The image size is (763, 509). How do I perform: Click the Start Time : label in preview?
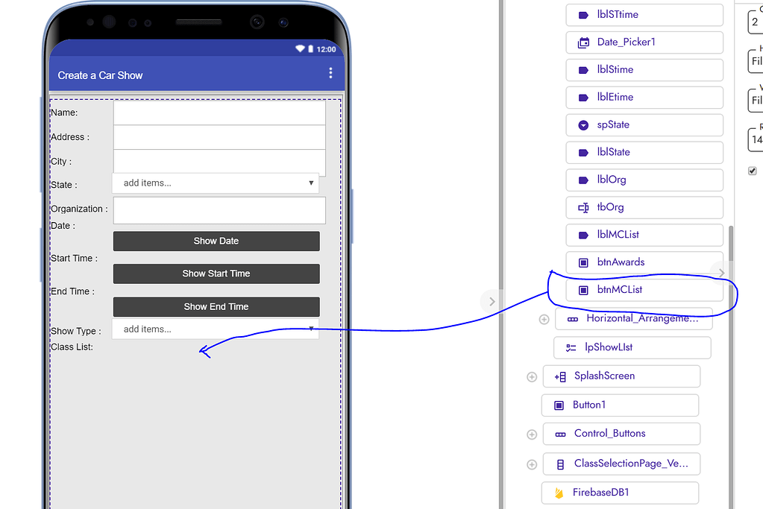point(74,258)
